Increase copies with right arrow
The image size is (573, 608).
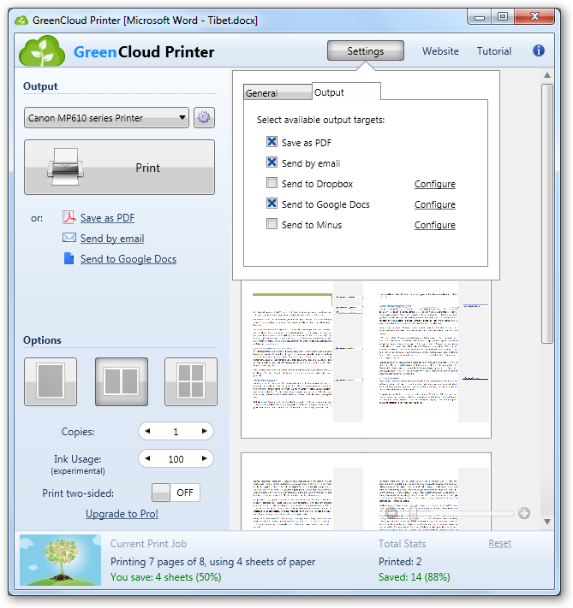point(205,431)
